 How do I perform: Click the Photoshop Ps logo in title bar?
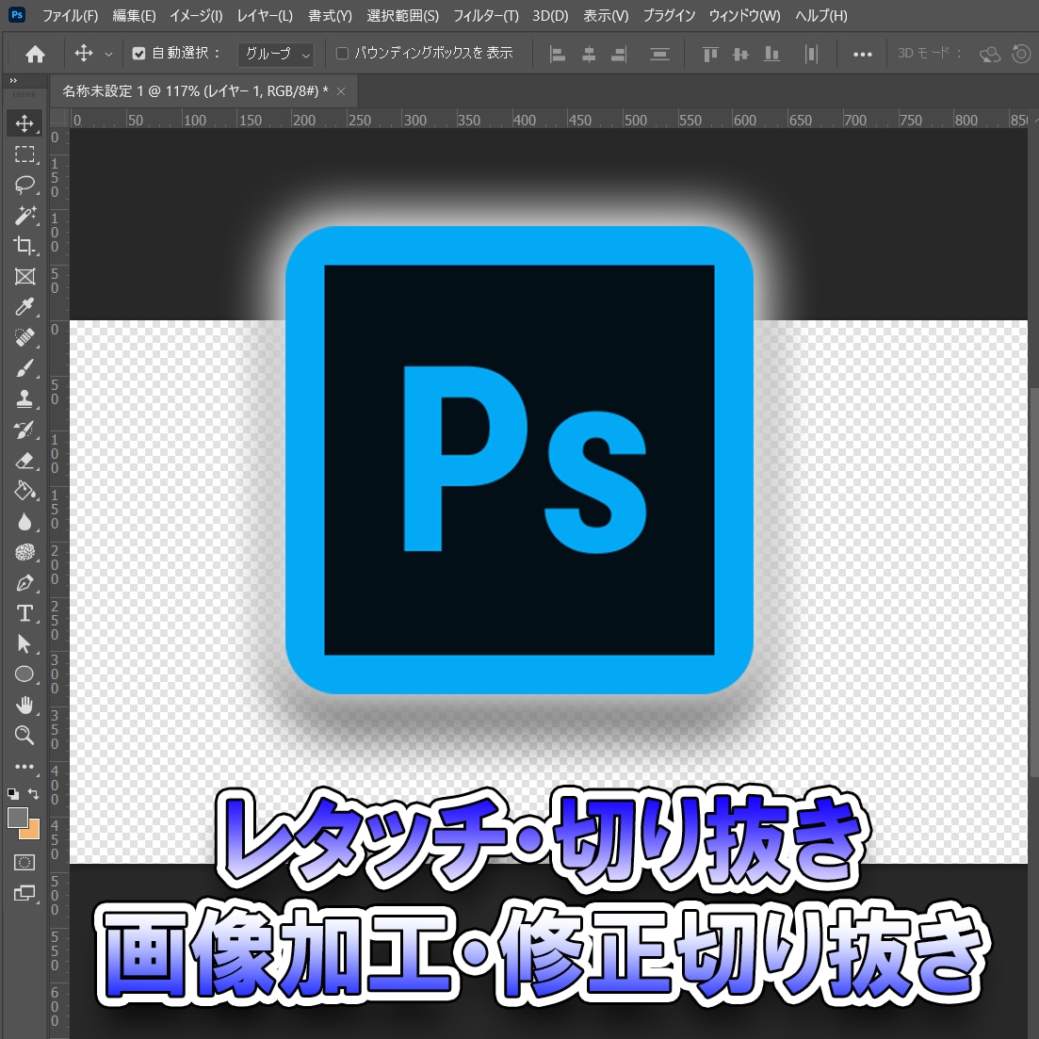click(x=17, y=14)
